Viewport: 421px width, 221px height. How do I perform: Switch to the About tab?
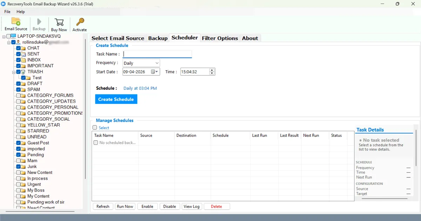pos(250,38)
